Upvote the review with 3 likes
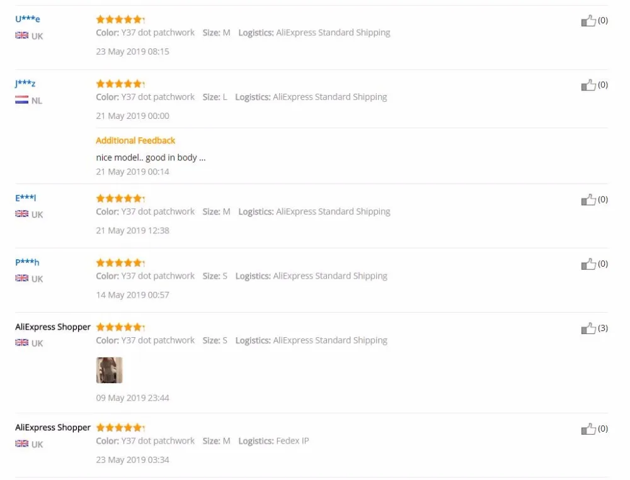 coord(588,328)
